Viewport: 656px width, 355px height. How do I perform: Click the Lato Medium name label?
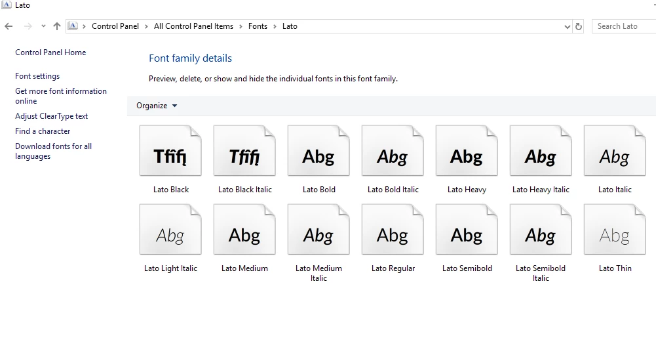244,268
